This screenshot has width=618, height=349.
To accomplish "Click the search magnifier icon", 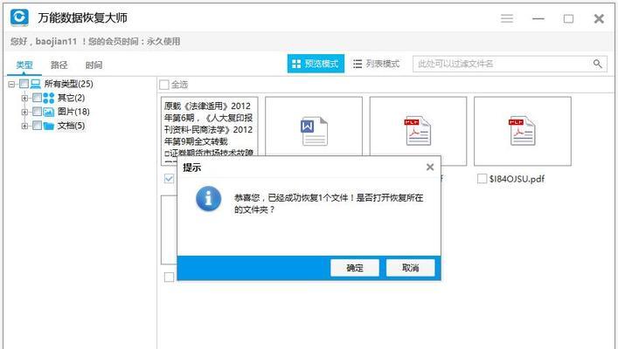I will pyautogui.click(x=598, y=64).
